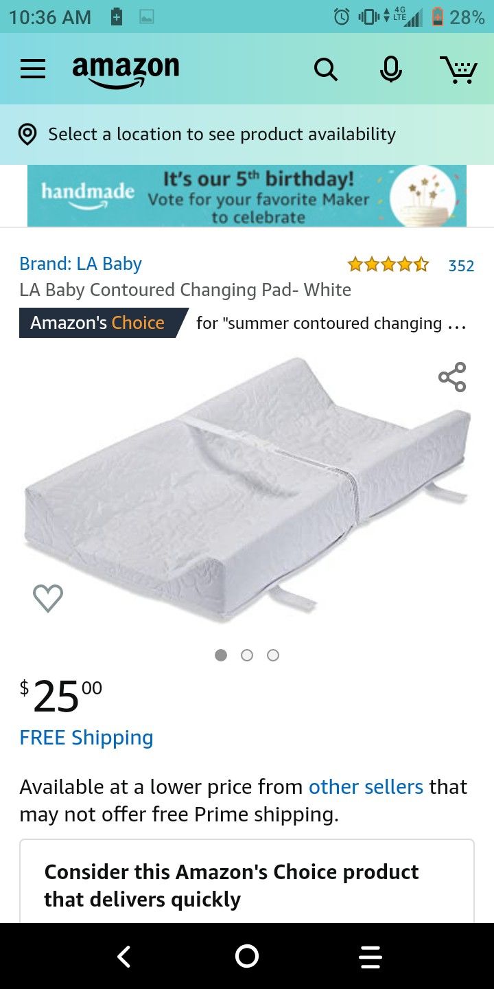This screenshot has width=494, height=989.
Task: Open the Handmade 5th birthday banner
Action: [247, 196]
